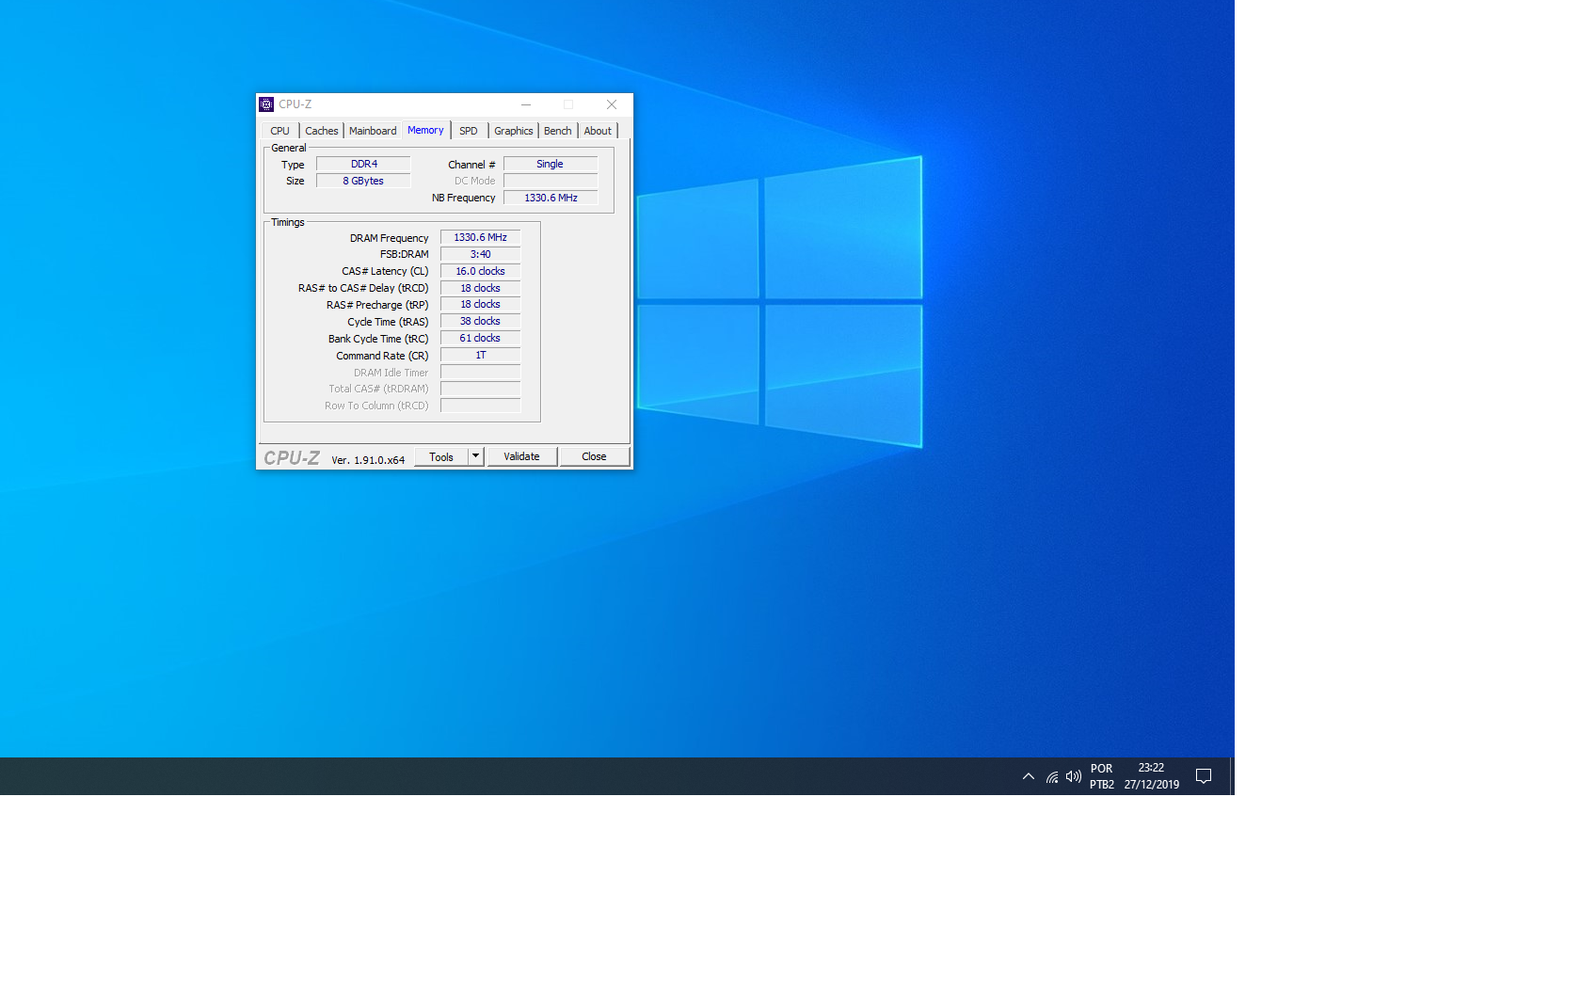Click the tRAS 38 clocks value
Viewport: 1581px width, 988px height.
[481, 321]
